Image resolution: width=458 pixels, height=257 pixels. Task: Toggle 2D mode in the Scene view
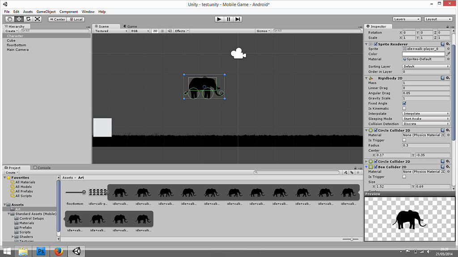[155, 31]
